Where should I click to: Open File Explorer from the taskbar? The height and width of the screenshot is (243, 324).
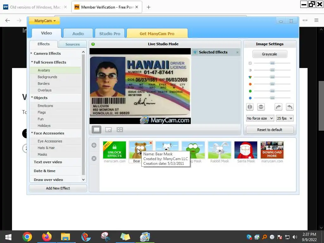pyautogui.click(x=65, y=237)
